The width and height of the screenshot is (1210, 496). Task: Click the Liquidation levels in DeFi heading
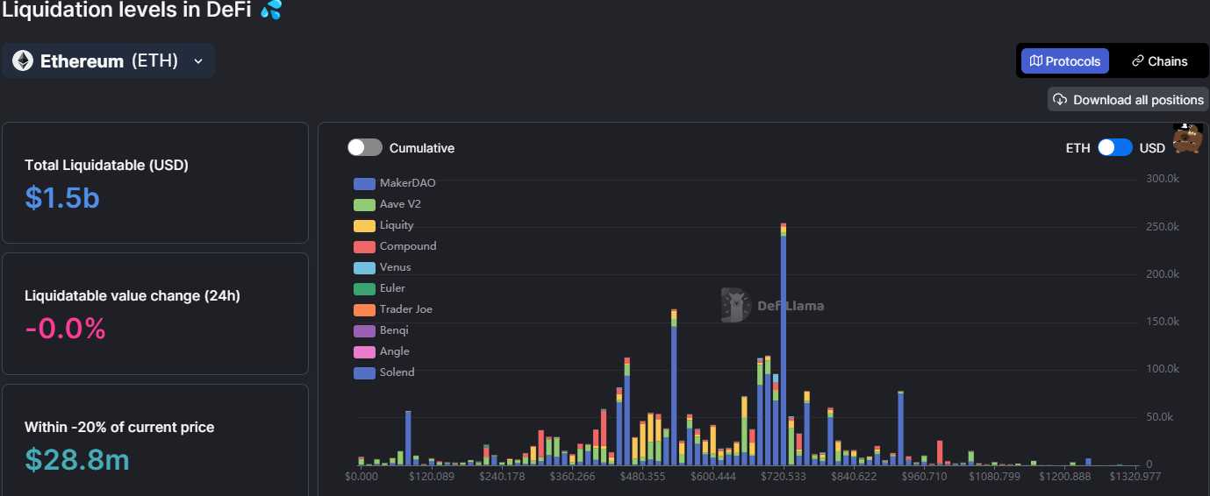[x=126, y=11]
